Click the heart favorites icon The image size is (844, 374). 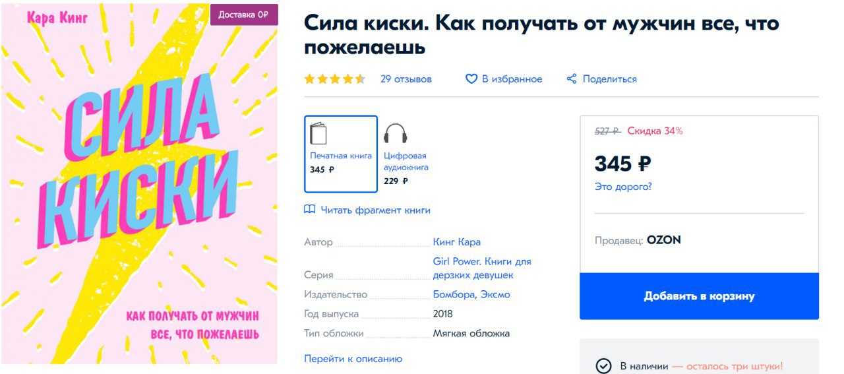[x=471, y=79]
